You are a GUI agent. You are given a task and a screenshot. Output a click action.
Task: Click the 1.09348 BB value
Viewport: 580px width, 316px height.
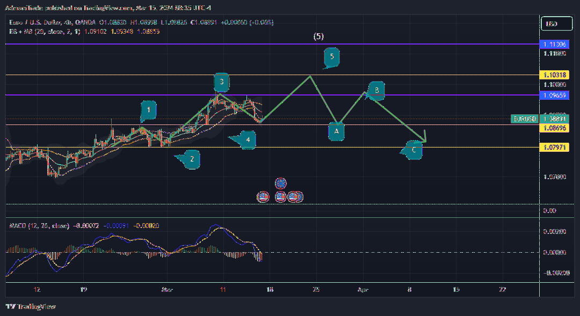pos(122,32)
